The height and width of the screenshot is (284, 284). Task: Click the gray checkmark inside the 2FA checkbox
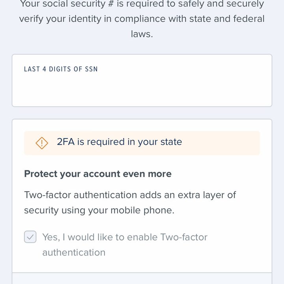30,237
